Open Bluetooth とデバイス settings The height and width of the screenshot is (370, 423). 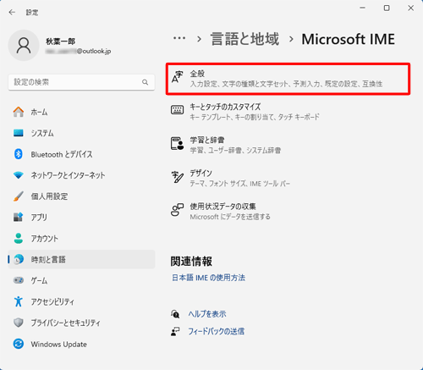pos(81,154)
